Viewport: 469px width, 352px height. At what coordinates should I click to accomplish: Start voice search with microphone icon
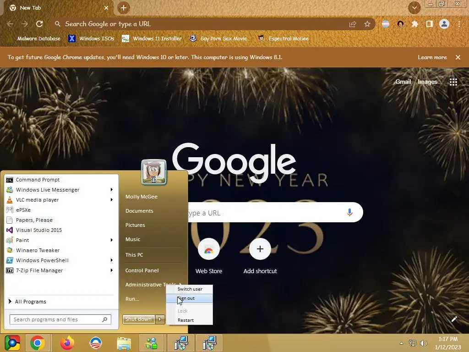pos(349,212)
